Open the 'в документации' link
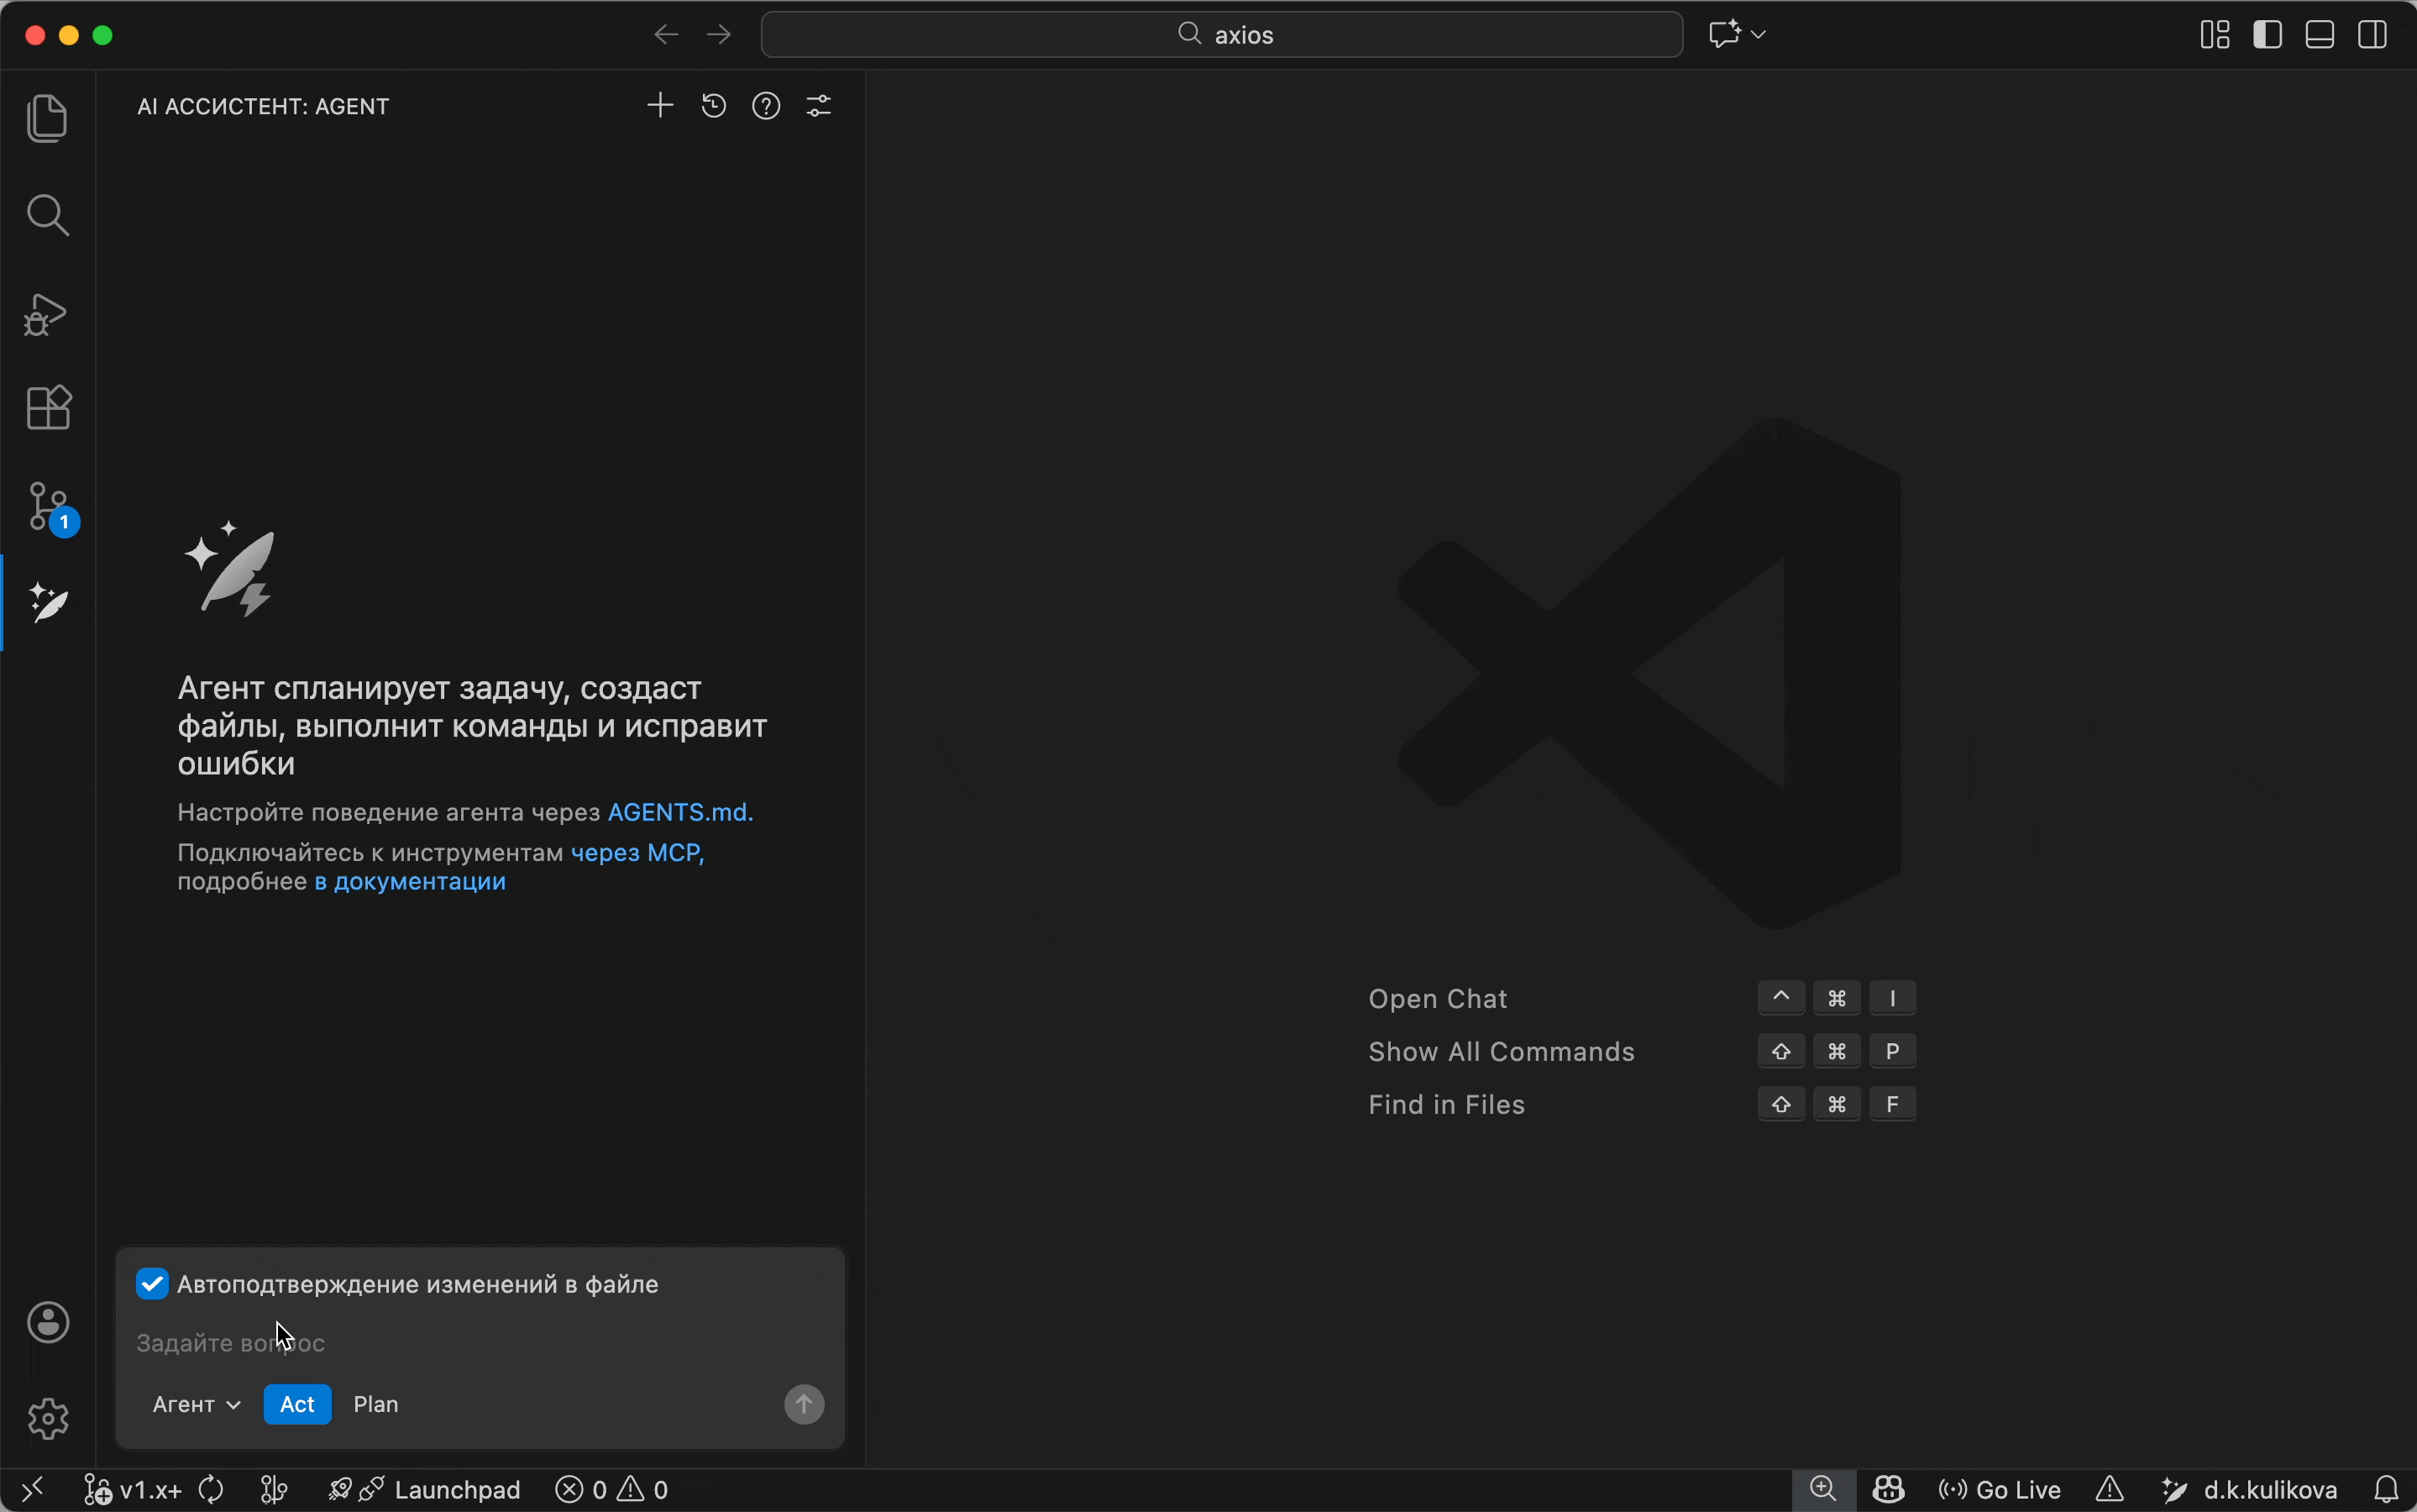The width and height of the screenshot is (2417, 1512). pyautogui.click(x=410, y=882)
